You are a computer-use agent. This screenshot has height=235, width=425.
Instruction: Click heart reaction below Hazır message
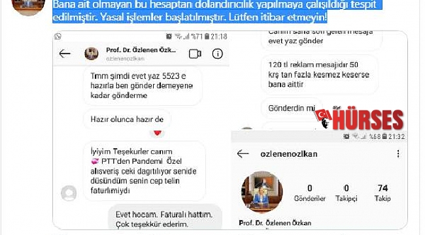coord(158,133)
